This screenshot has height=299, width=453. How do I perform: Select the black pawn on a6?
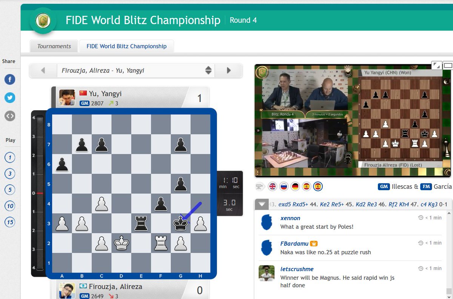coord(62,164)
